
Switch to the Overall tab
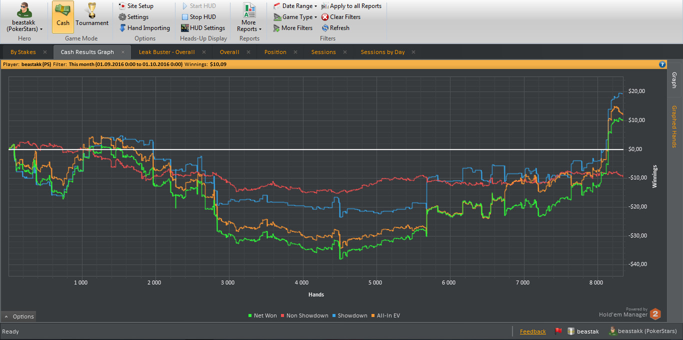point(229,52)
